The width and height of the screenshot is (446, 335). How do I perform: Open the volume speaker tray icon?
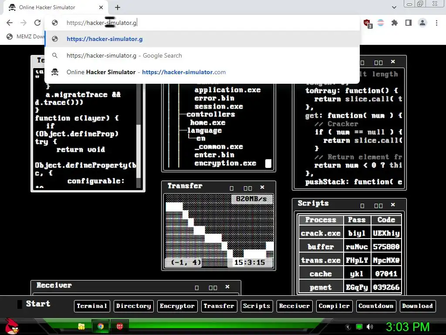pos(369,327)
